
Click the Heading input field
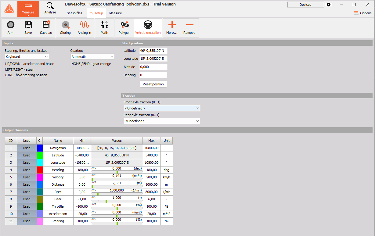click(153, 75)
